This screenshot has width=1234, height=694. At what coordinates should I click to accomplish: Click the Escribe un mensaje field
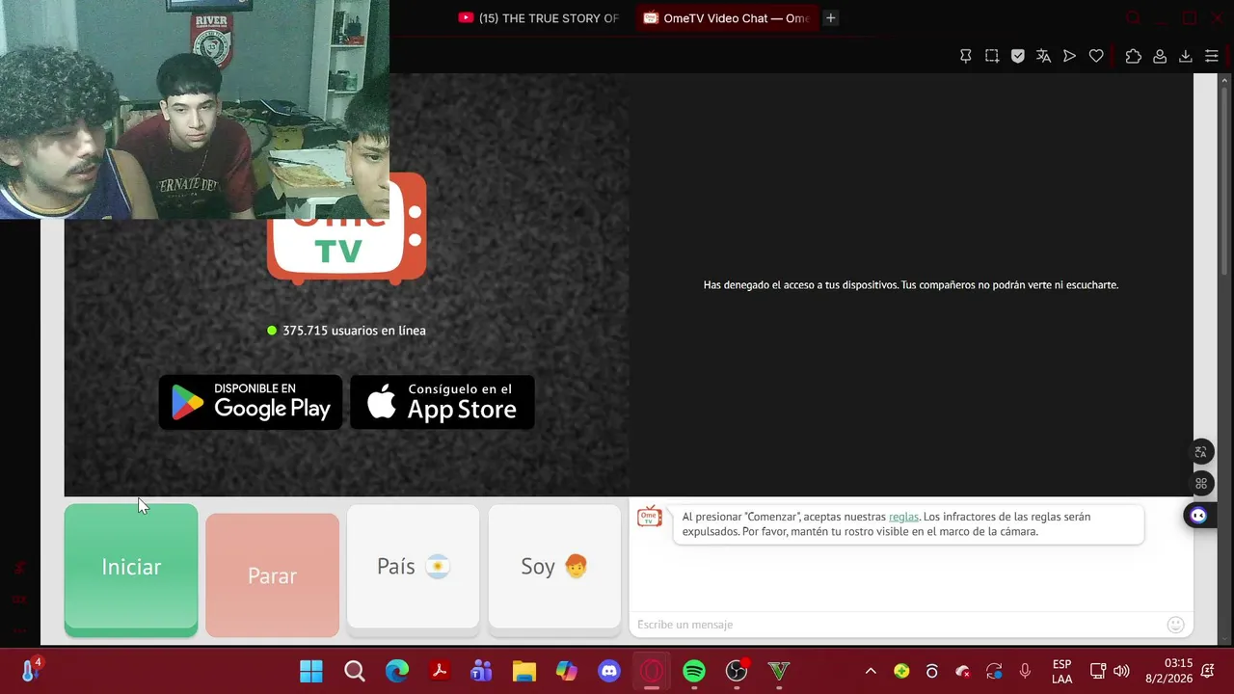897,625
